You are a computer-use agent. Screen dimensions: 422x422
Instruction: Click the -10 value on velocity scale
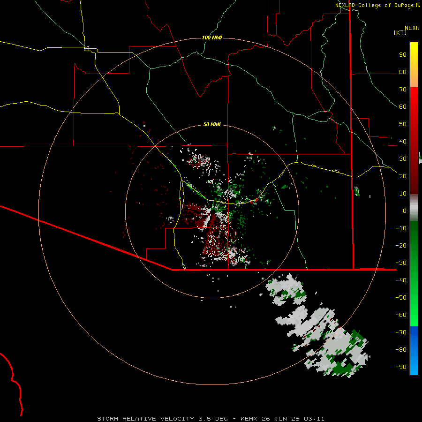401,228
